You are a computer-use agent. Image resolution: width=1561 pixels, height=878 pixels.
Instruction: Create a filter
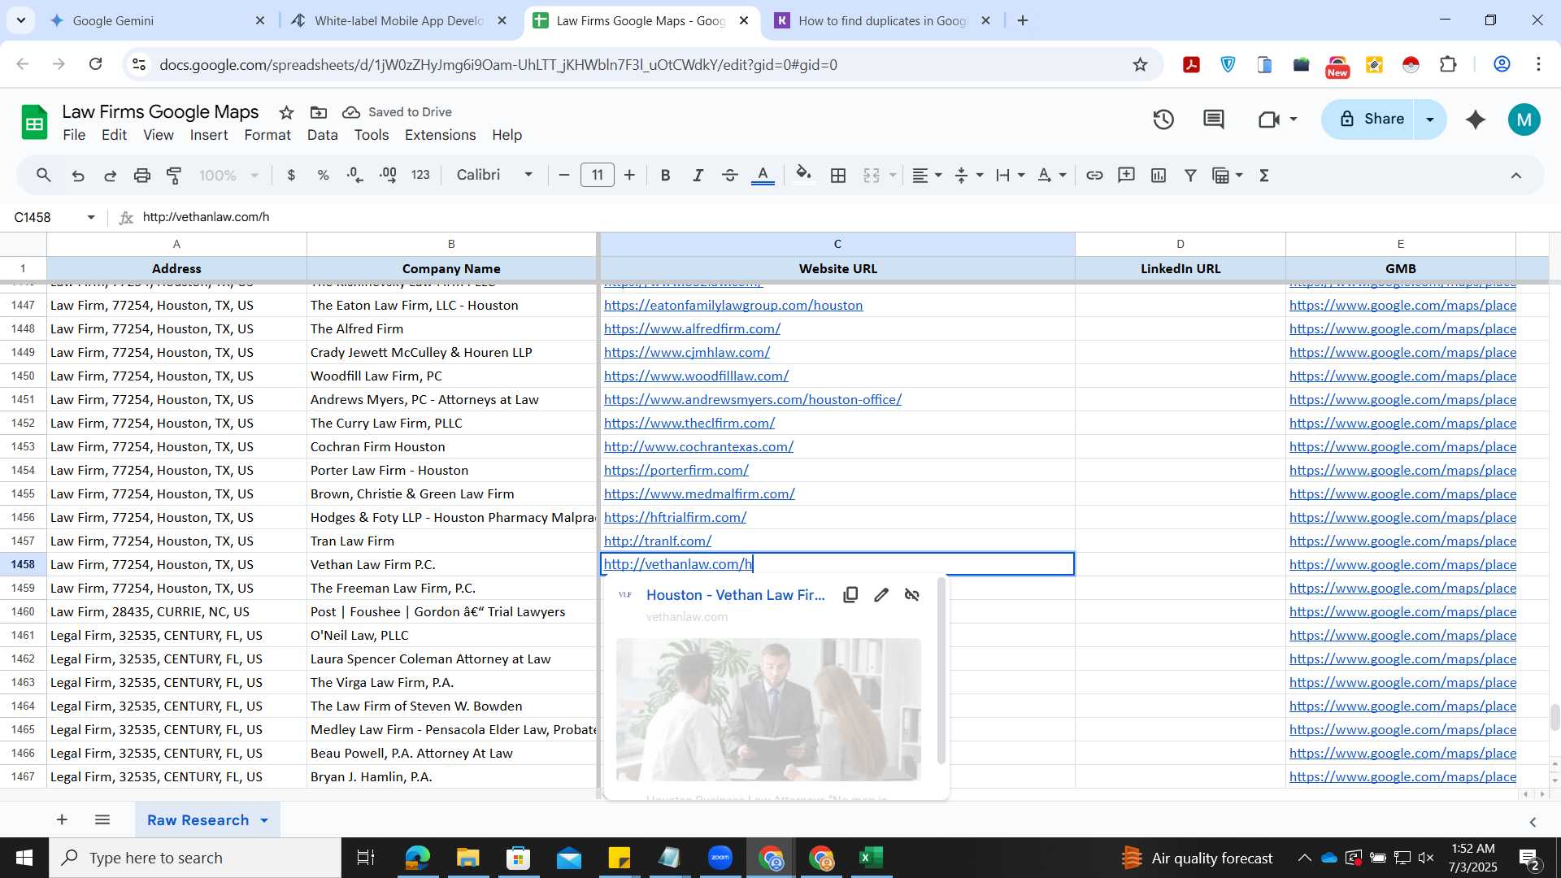tap(1190, 175)
